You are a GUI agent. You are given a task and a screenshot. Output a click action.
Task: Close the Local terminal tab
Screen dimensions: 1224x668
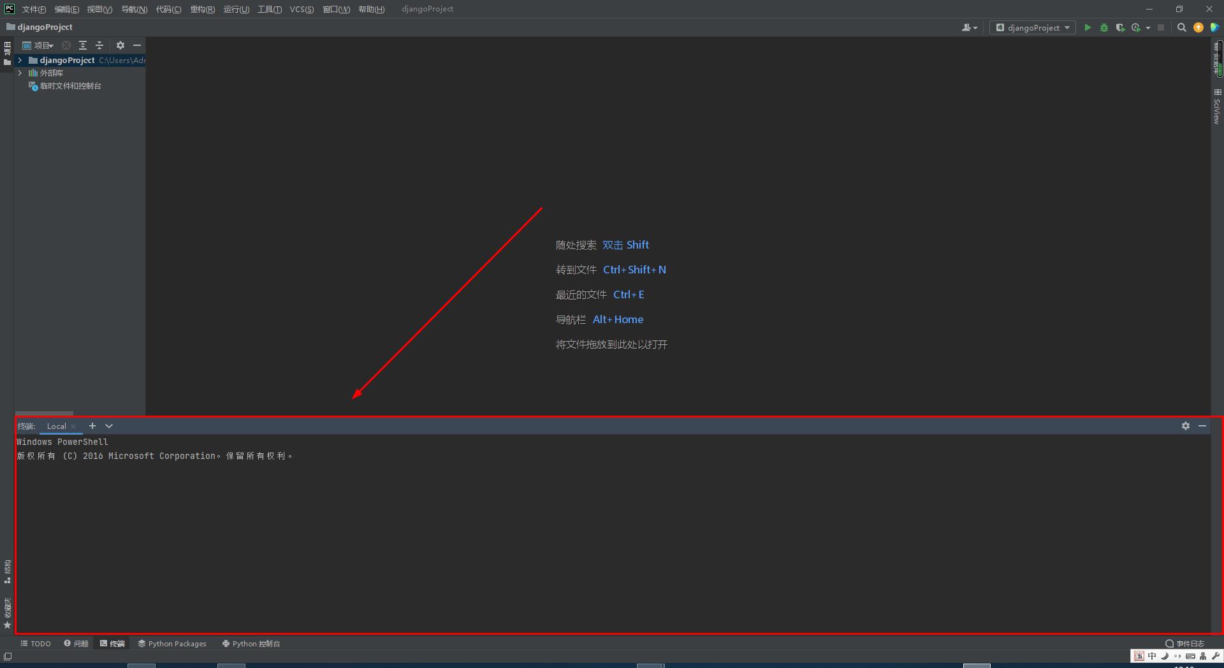(x=73, y=426)
